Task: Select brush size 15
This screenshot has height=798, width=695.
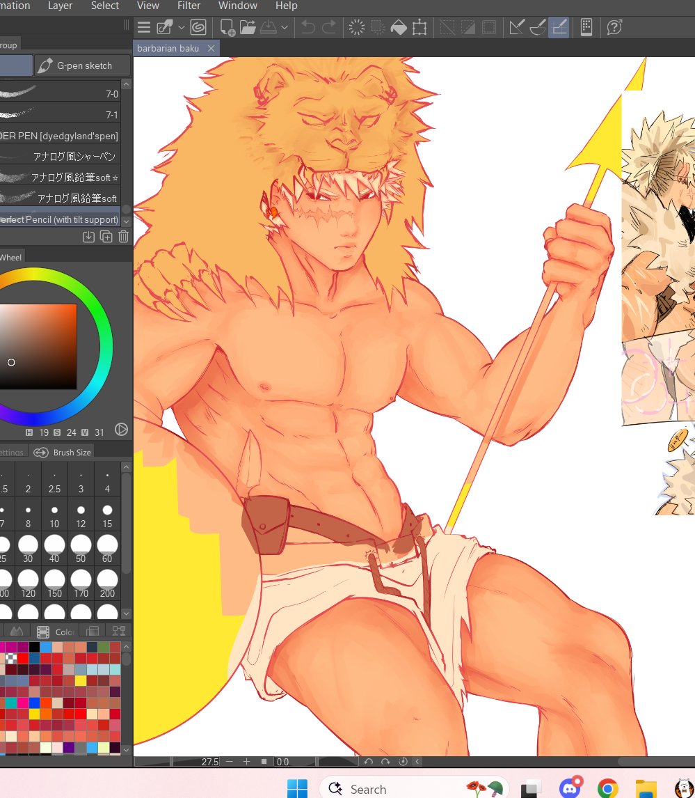Action: 107,515
